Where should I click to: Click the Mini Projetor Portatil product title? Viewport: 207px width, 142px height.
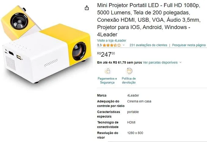coord(149,20)
